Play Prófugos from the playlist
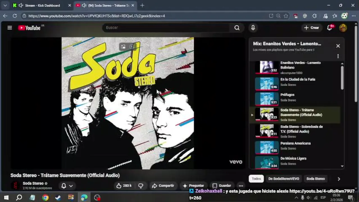Image resolution: width=359 pixels, height=202 pixels. (295, 99)
